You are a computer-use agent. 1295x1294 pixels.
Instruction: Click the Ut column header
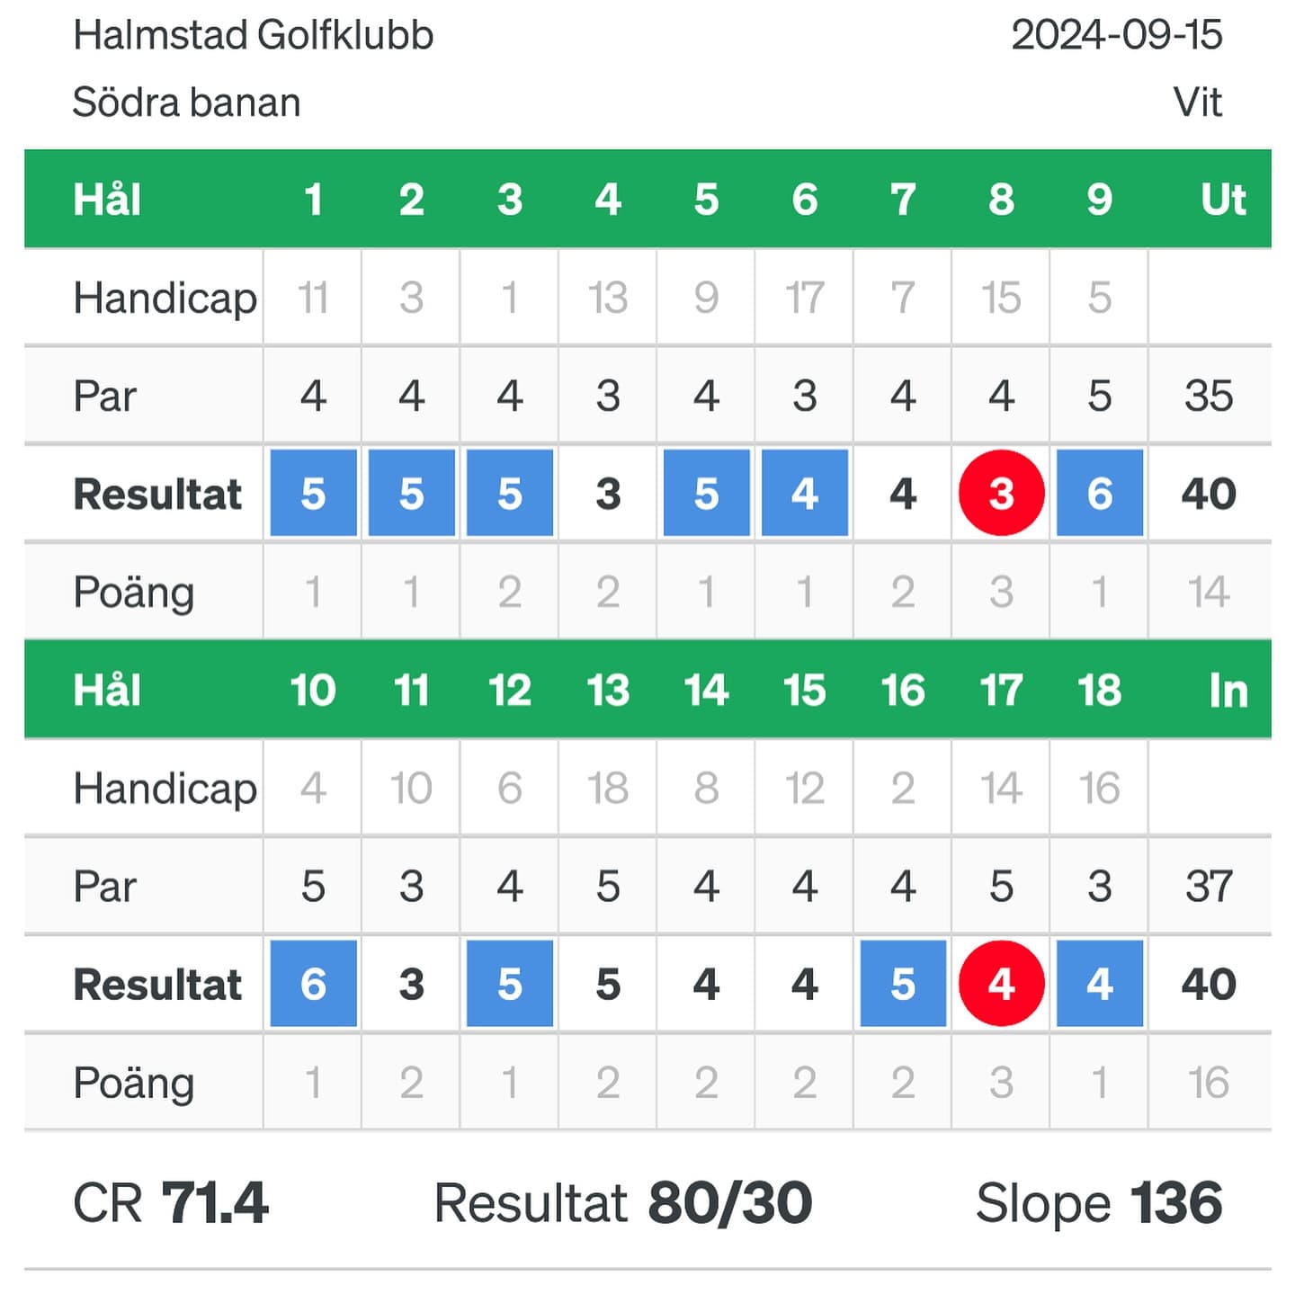[1223, 200]
